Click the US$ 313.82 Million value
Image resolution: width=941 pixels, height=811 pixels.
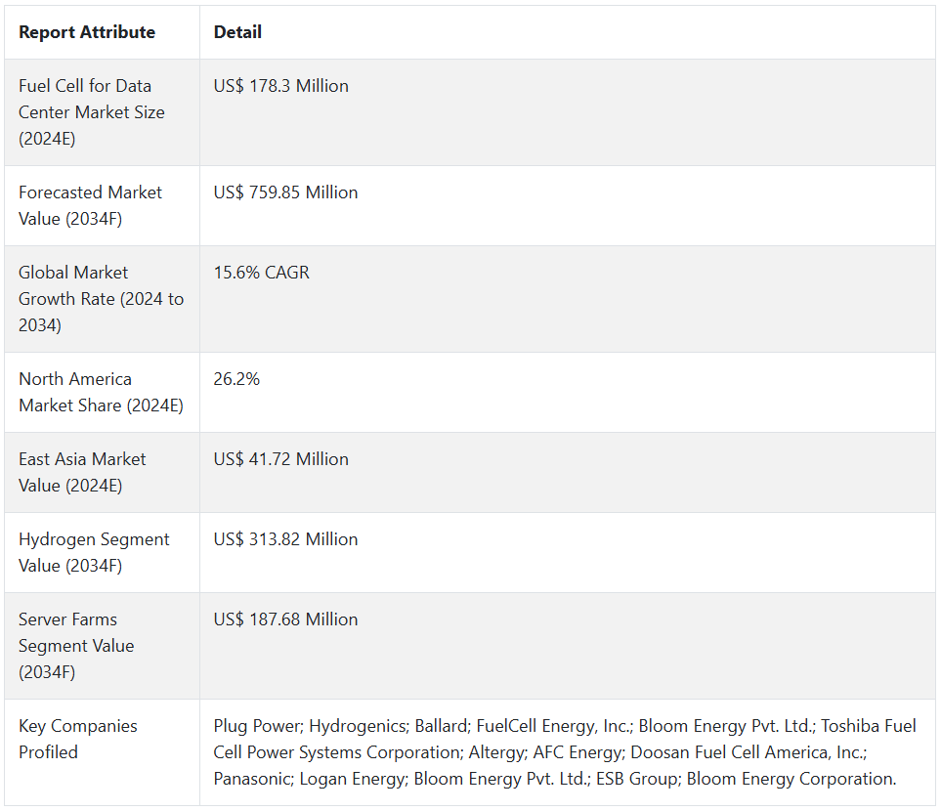click(285, 539)
